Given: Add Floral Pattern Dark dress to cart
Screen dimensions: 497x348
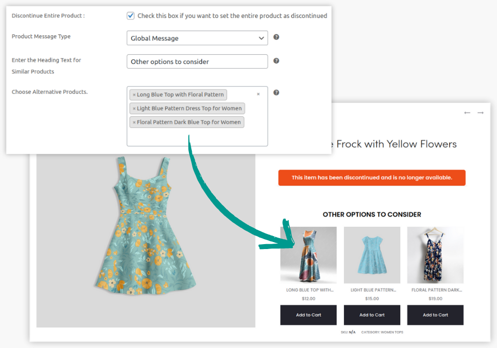Looking at the screenshot, I should tap(435, 315).
